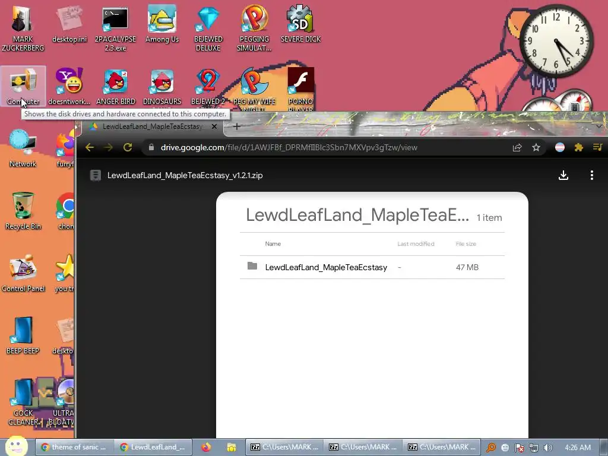The image size is (608, 456).
Task: Click the File size column header
Action: pyautogui.click(x=465, y=244)
